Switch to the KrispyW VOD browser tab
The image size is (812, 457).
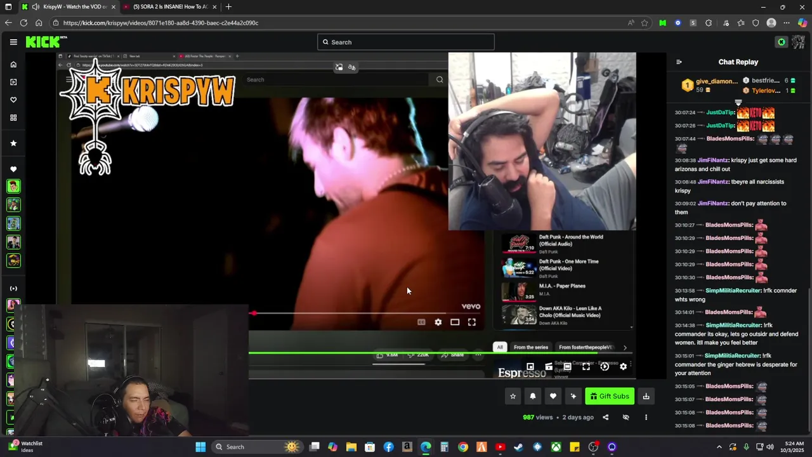(68, 7)
